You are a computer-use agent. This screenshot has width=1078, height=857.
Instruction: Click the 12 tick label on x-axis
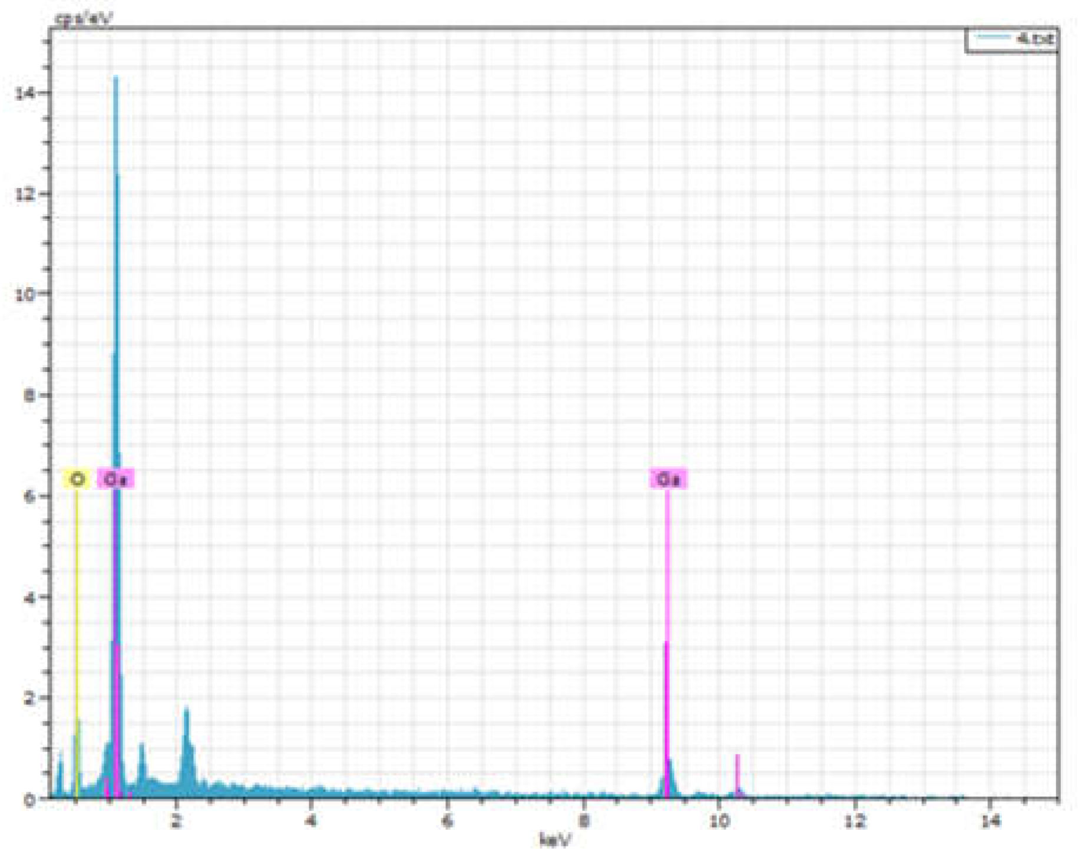click(x=854, y=820)
